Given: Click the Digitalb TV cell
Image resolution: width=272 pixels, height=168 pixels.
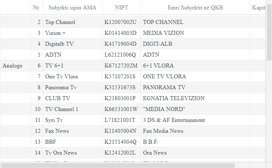Looking at the screenshot, I should pos(59,44).
